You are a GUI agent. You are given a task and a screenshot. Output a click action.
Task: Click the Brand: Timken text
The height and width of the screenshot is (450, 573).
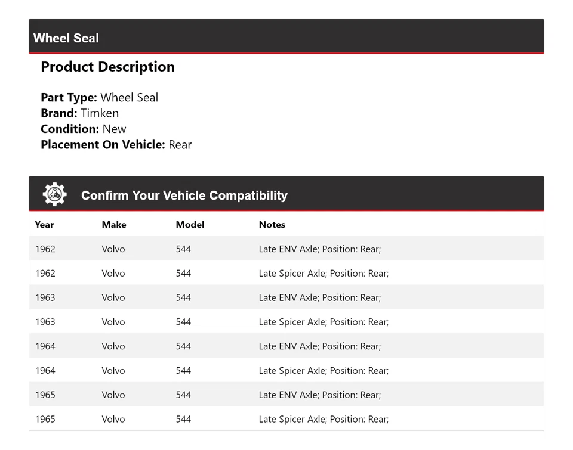(x=79, y=113)
